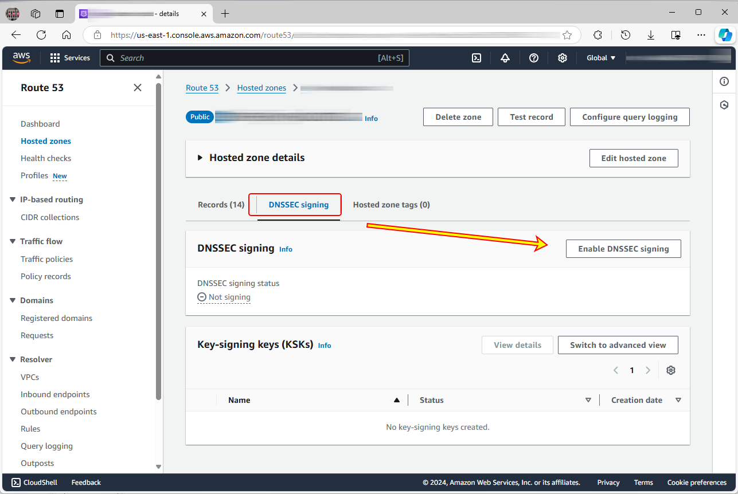Switch to the Records tab
The height and width of the screenshot is (494, 738).
[221, 205]
